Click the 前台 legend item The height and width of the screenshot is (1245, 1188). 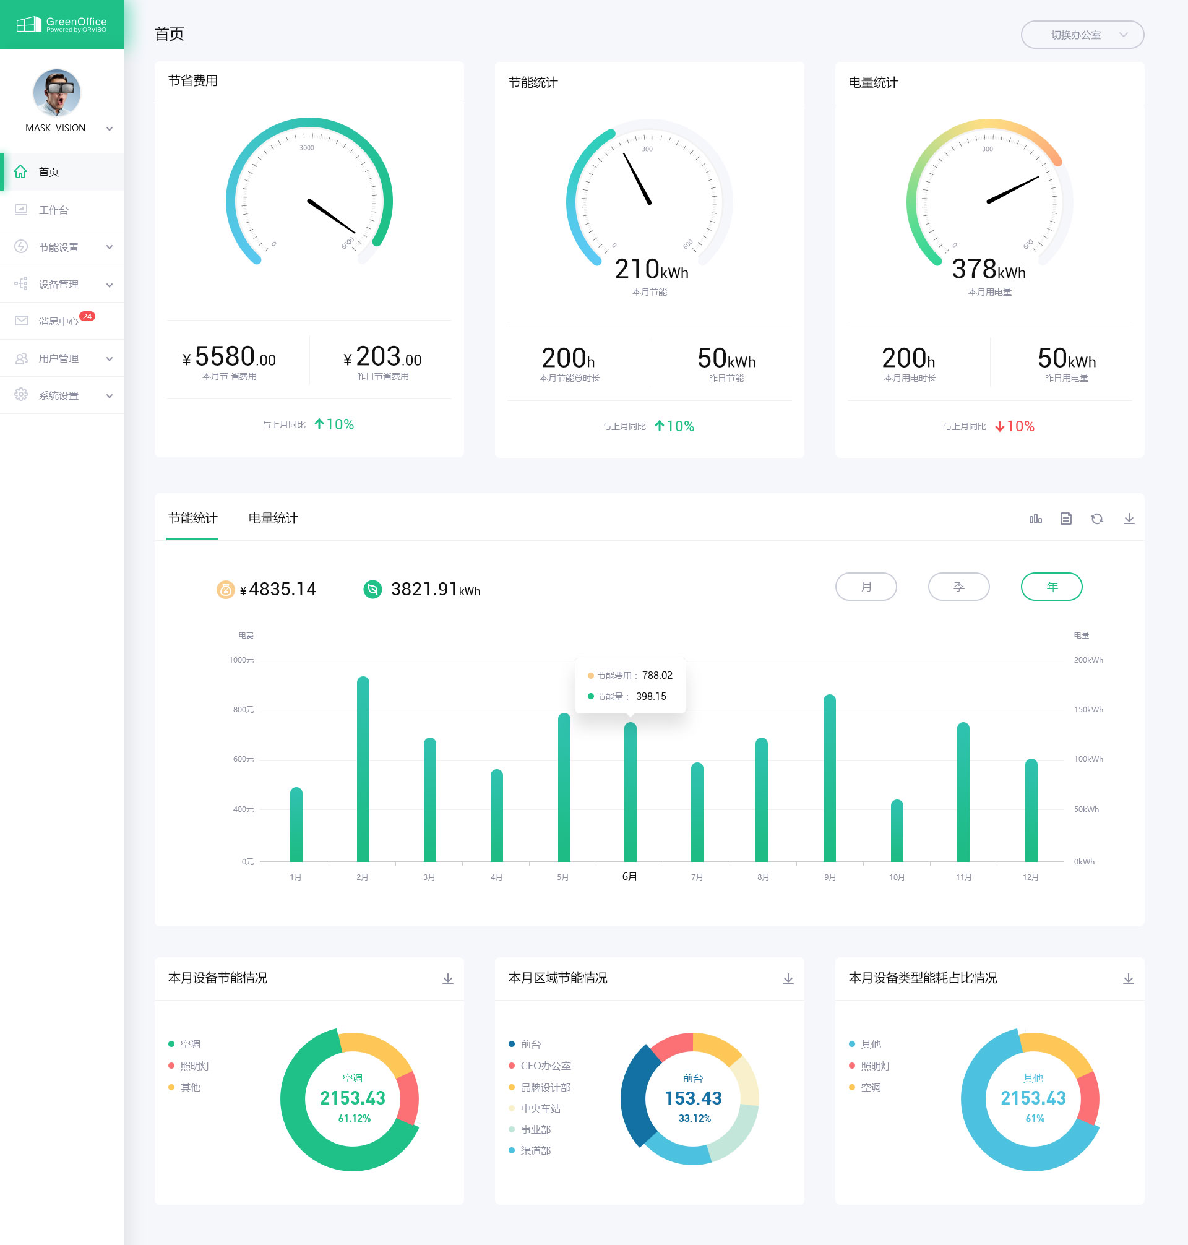click(x=530, y=1044)
